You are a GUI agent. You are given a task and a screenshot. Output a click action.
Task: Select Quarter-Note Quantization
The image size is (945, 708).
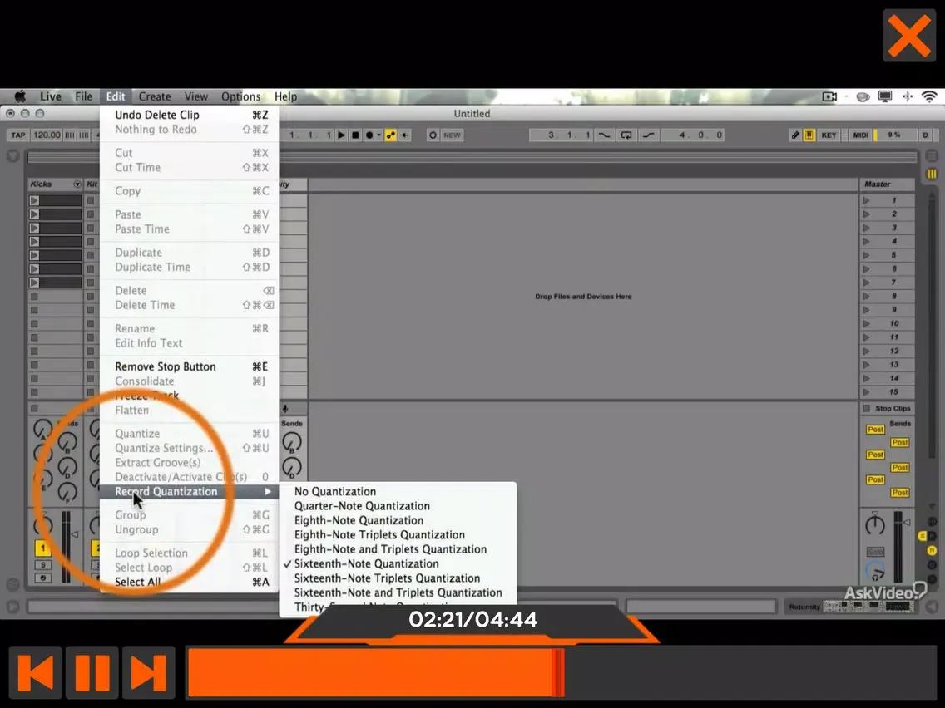pyautogui.click(x=398, y=506)
